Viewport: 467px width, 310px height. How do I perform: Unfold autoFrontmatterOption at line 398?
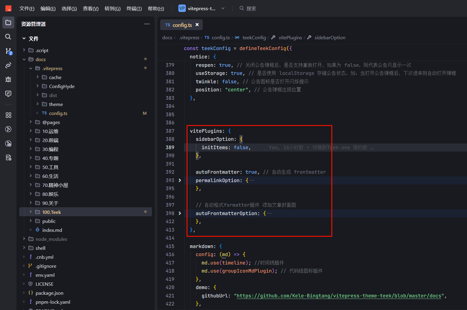tap(180, 213)
